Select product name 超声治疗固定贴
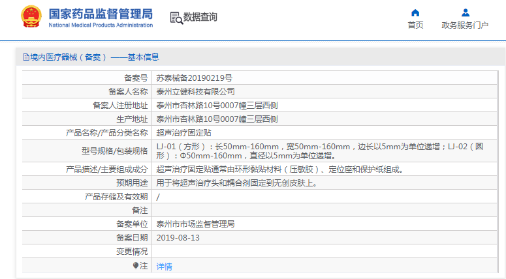The image size is (506, 279). (184, 133)
